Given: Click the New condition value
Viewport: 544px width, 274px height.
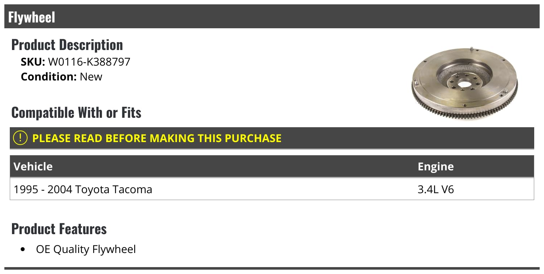Looking at the screenshot, I should coord(91,77).
